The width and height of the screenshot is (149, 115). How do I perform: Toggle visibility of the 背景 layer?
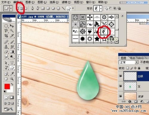(121, 96)
